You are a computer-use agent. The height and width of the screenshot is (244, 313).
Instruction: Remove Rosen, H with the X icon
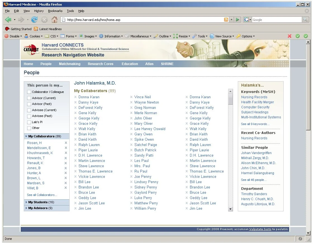[66, 143]
